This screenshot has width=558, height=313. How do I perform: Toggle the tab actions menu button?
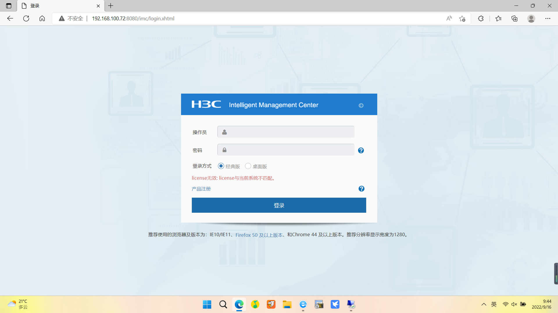9,6
